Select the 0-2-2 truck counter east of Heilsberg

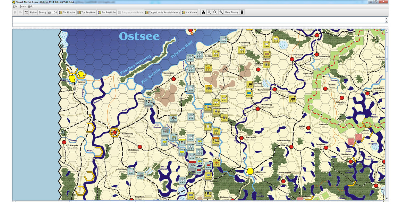point(292,99)
